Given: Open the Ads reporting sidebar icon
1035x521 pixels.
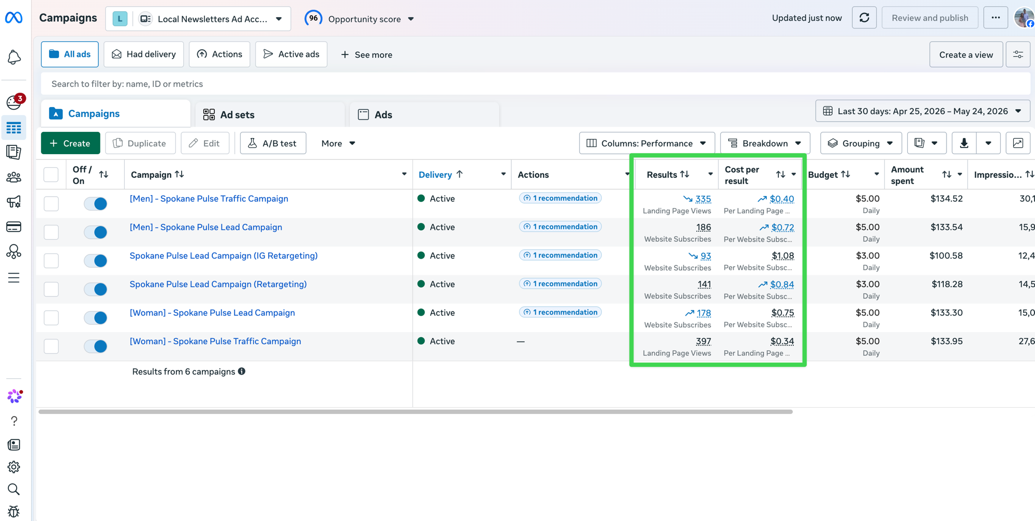Looking at the screenshot, I should 14,152.
